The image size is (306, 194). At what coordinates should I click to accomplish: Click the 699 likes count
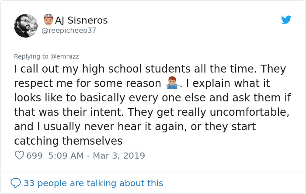click(x=35, y=156)
